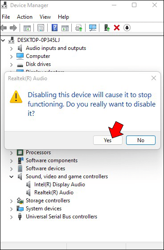Open the View menu
This screenshot has height=250, width=164.
(x=45, y=17)
